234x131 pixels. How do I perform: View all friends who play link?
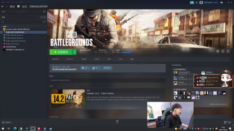(x=218, y=105)
